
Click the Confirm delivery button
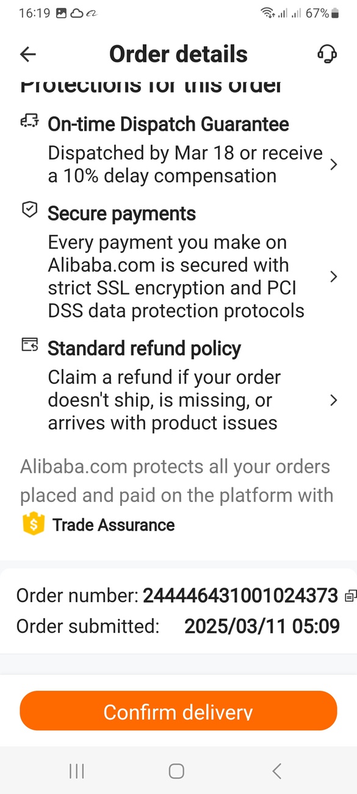pyautogui.click(x=178, y=711)
